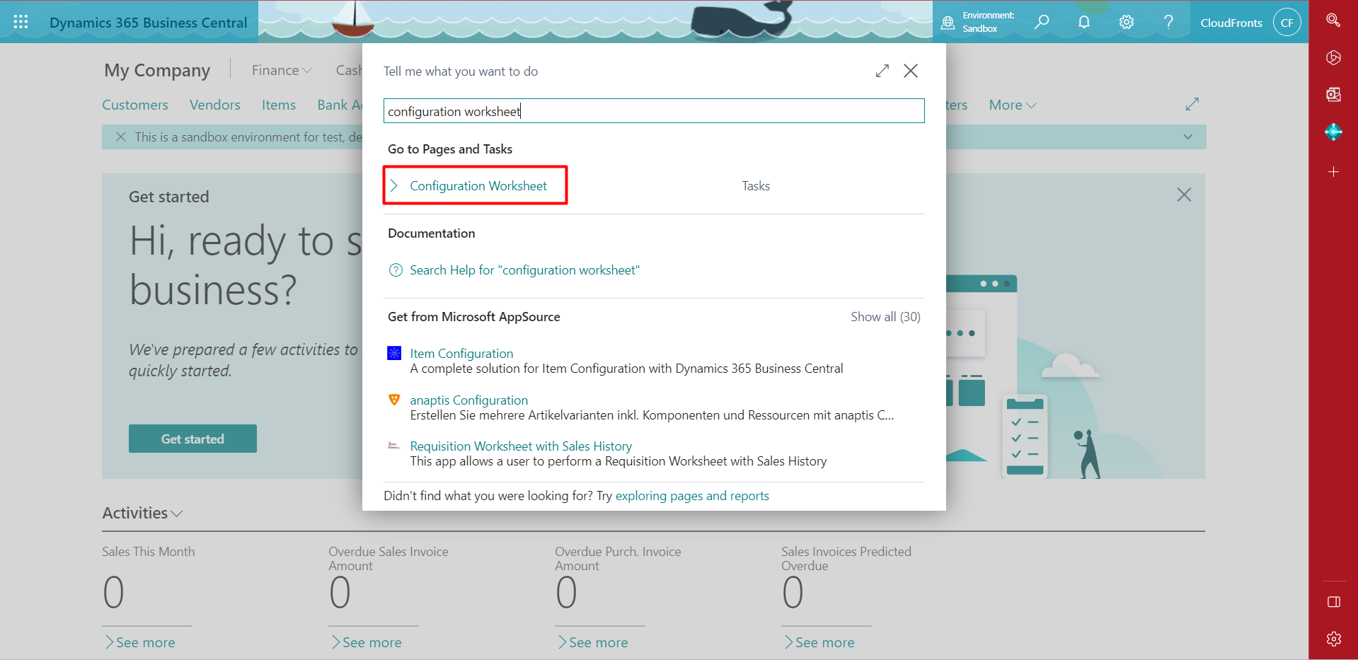This screenshot has width=1358, height=660.
Task: Open the app launcher waffle icon
Action: [21, 22]
